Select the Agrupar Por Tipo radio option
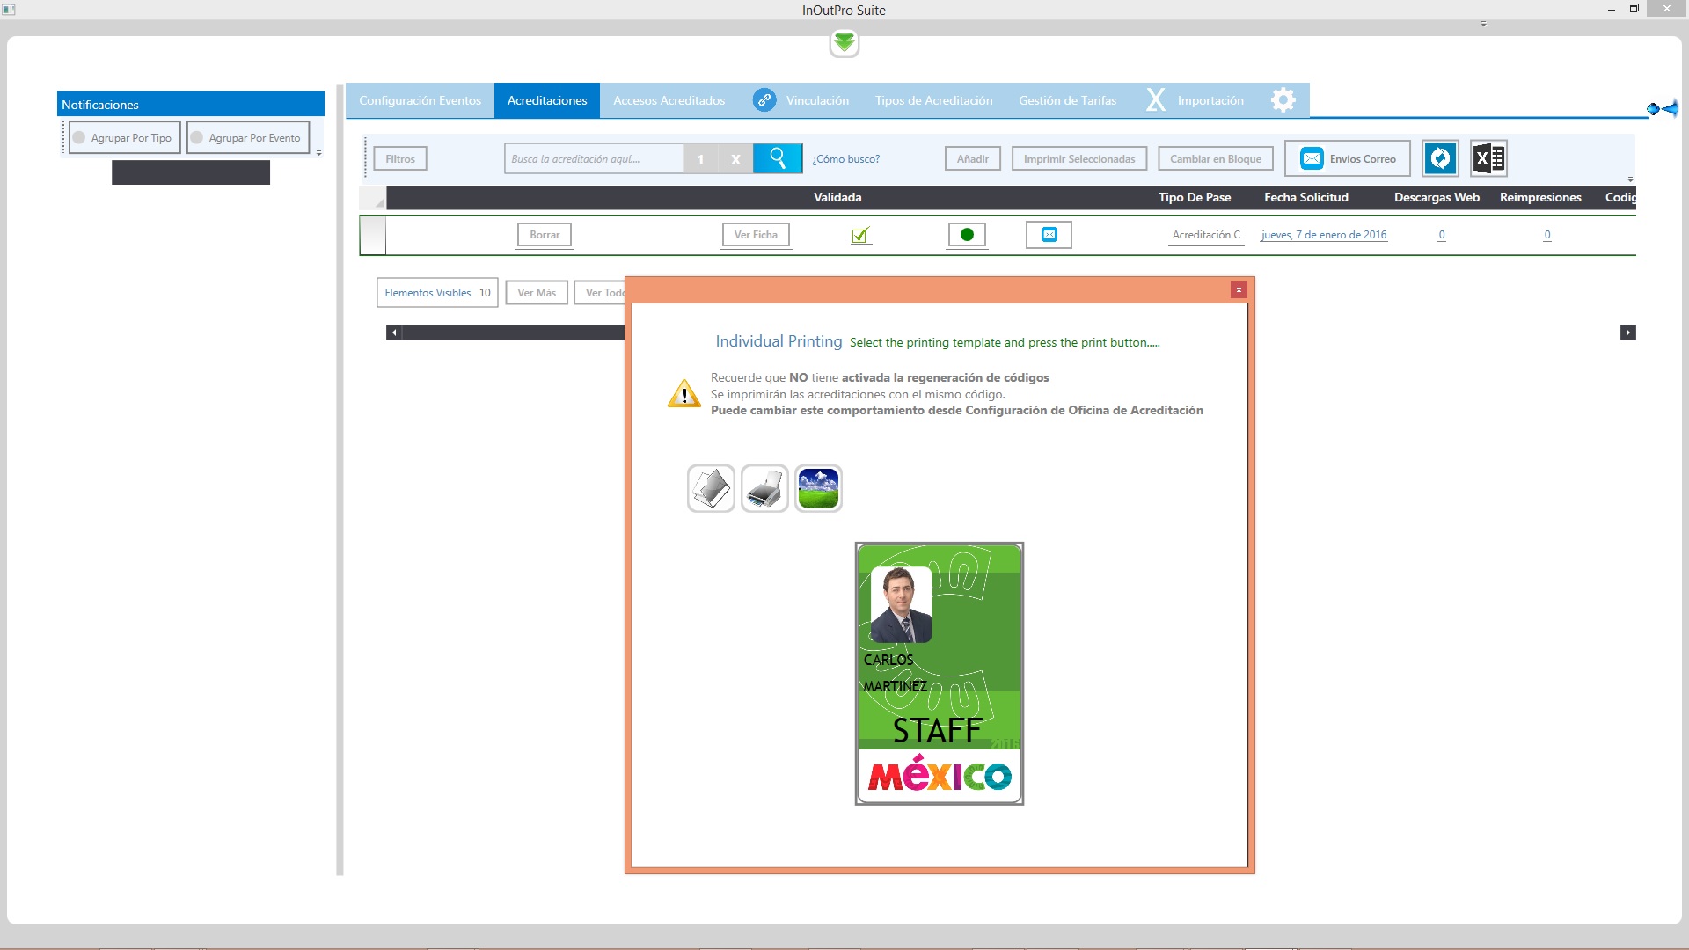This screenshot has height=950, width=1689. point(79,138)
